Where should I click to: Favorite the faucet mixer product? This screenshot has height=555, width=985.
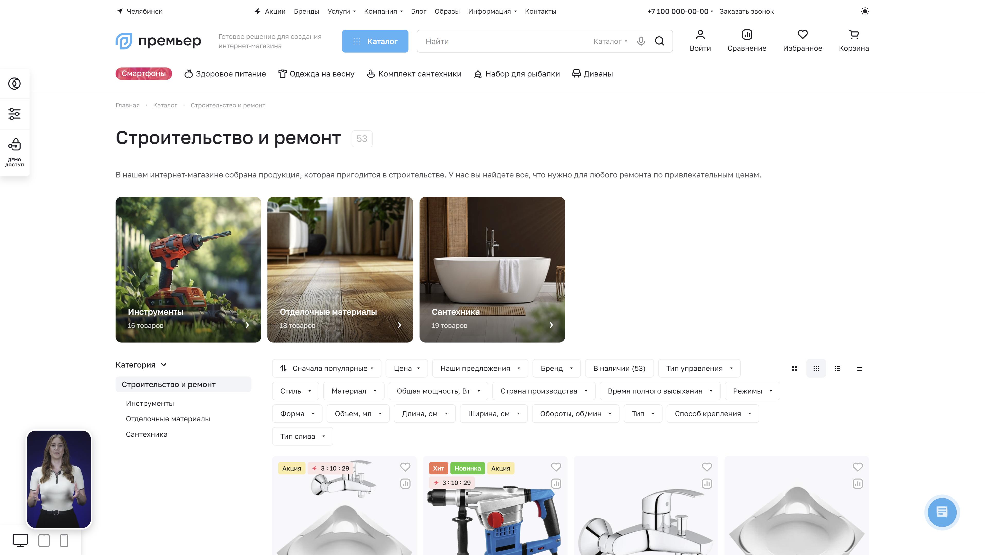pos(707,467)
